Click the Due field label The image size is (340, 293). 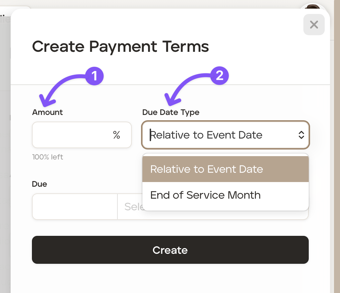(40, 184)
